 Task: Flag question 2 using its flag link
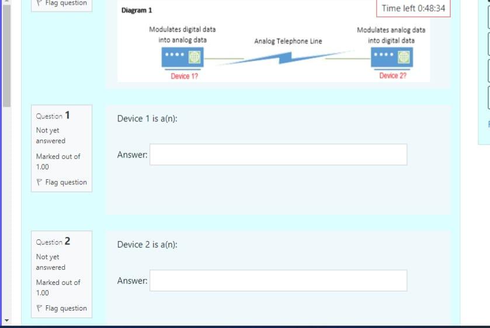coord(61,308)
